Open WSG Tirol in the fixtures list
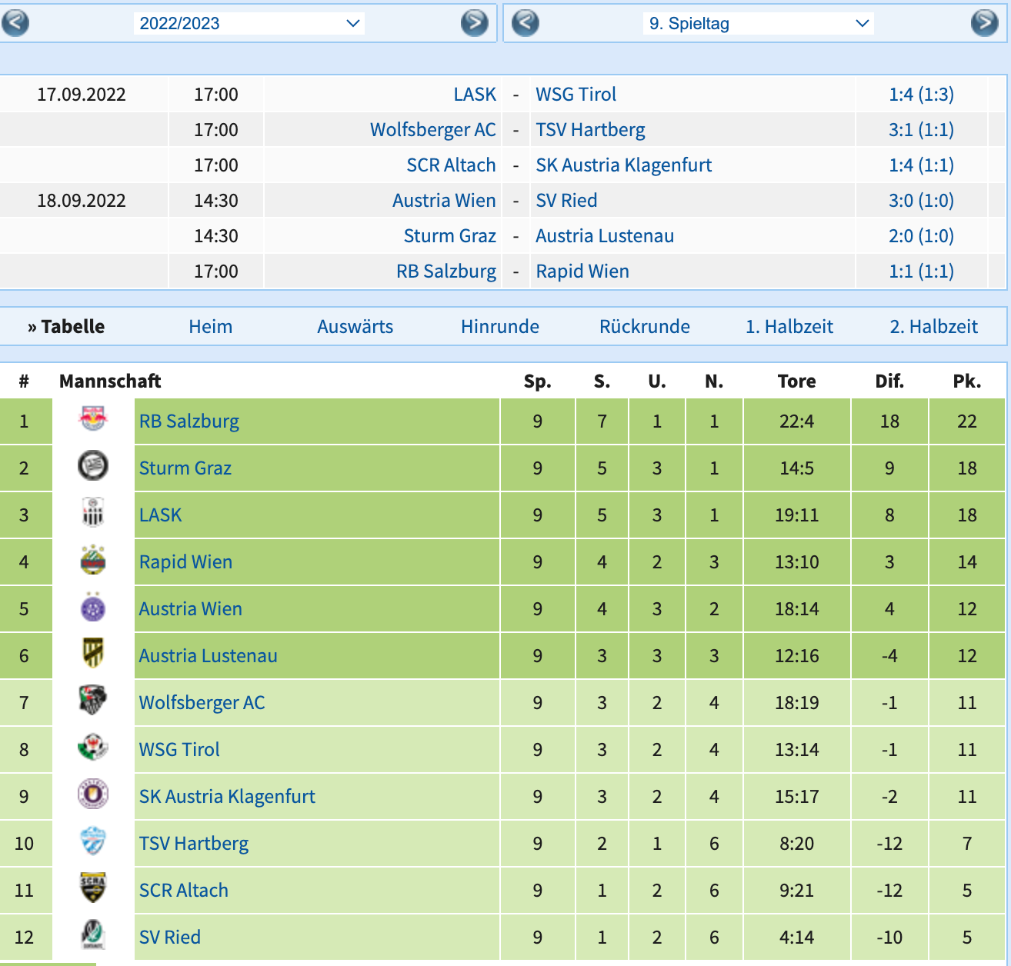 (576, 95)
